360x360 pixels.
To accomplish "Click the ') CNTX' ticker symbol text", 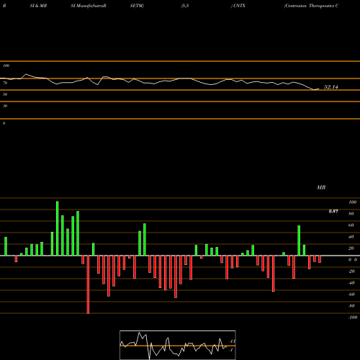I will [238, 6].
